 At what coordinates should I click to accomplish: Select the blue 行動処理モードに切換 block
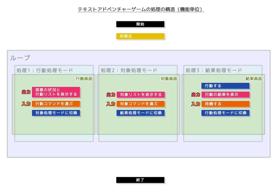[225, 113]
